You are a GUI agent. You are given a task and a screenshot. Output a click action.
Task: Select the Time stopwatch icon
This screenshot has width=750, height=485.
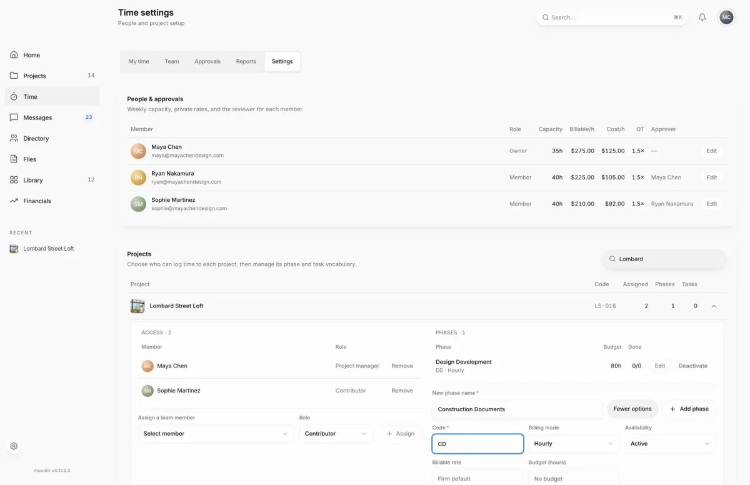14,97
